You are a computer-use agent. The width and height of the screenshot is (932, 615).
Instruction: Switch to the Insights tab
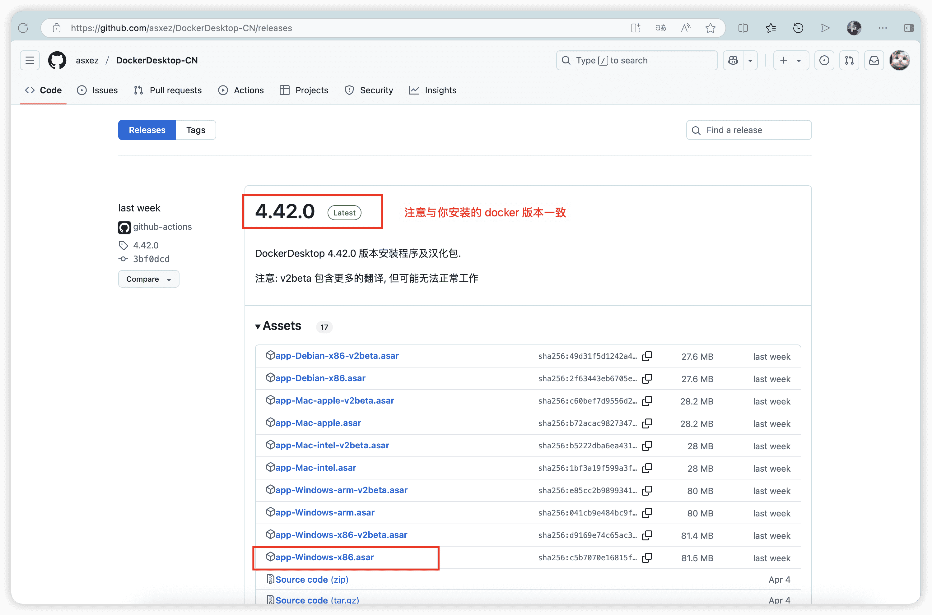click(x=433, y=90)
